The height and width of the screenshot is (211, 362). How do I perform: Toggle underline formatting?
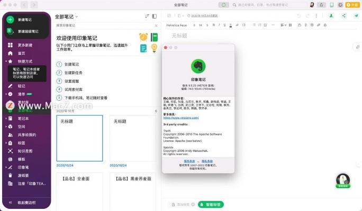pos(224,25)
